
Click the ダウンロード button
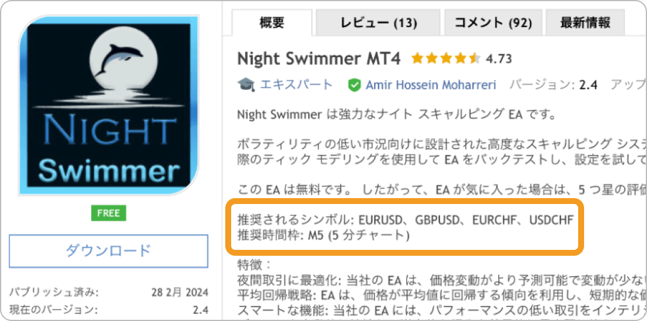point(108,251)
